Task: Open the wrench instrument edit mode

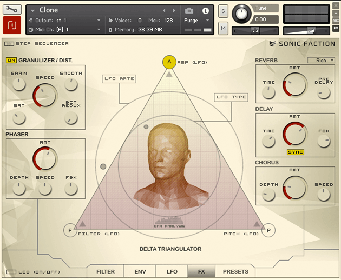Action: 12,10
